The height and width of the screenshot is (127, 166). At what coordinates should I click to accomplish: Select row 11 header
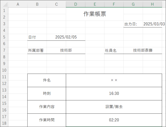(4, 77)
